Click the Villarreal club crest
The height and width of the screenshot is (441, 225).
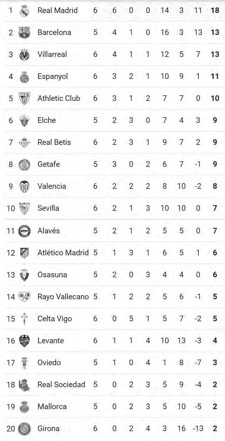[24, 55]
